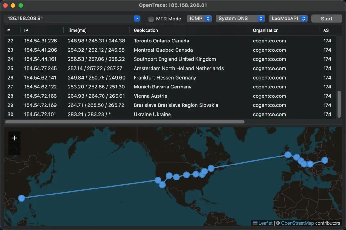Click the easternmost hop marker on the map
This screenshot has height=230, width=346.
coord(325,160)
